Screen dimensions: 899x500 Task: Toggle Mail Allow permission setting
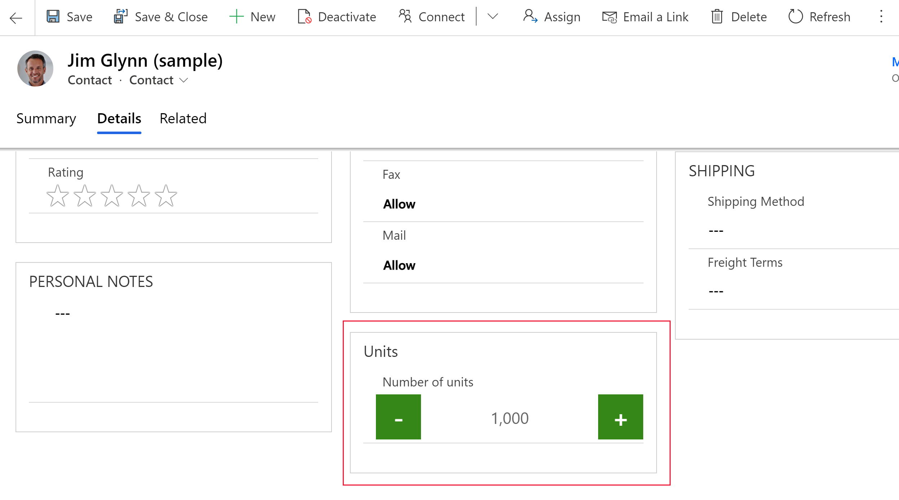(x=399, y=264)
